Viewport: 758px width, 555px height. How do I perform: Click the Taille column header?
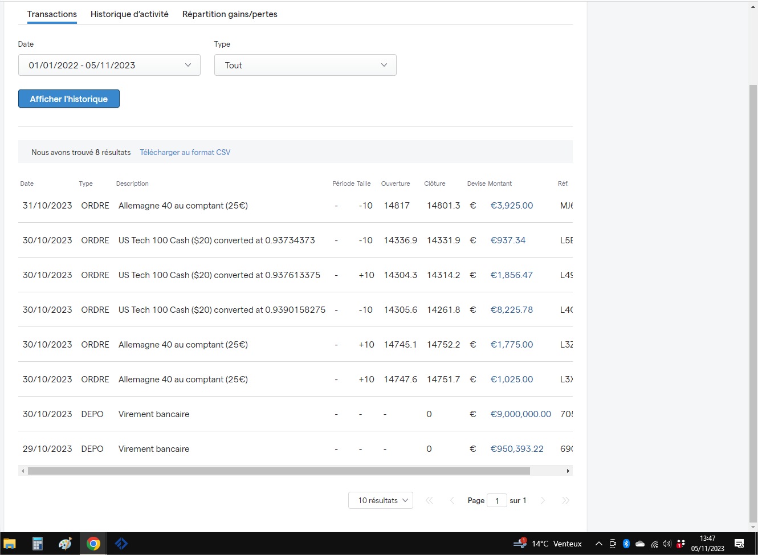tap(364, 183)
